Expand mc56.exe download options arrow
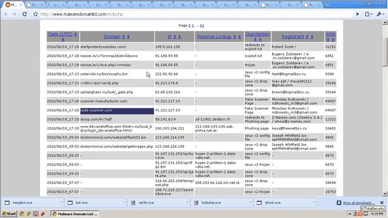The height and width of the screenshot is (218, 388). (187, 202)
